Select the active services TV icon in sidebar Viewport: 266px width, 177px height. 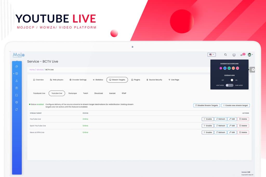(17, 74)
